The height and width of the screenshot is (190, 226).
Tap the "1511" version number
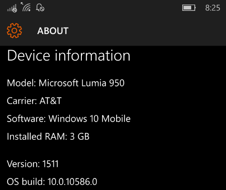point(51,164)
